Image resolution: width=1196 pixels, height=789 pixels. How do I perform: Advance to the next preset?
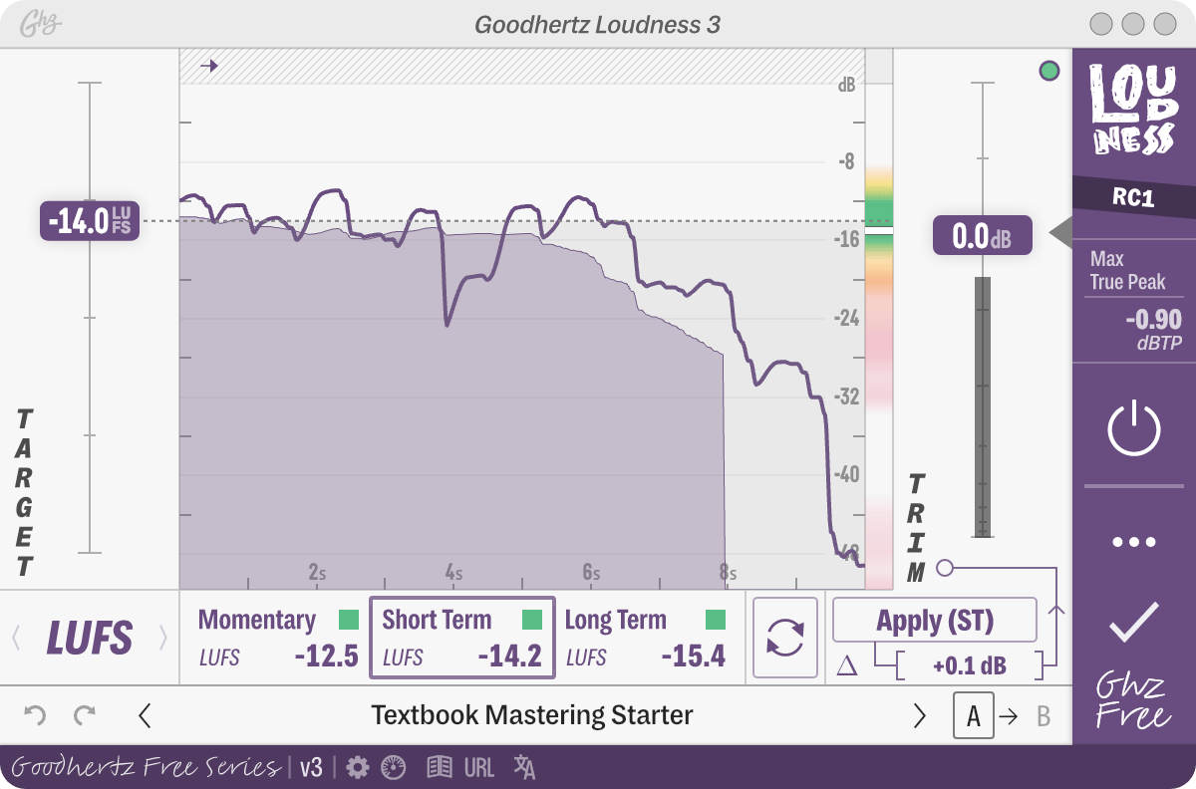(919, 715)
